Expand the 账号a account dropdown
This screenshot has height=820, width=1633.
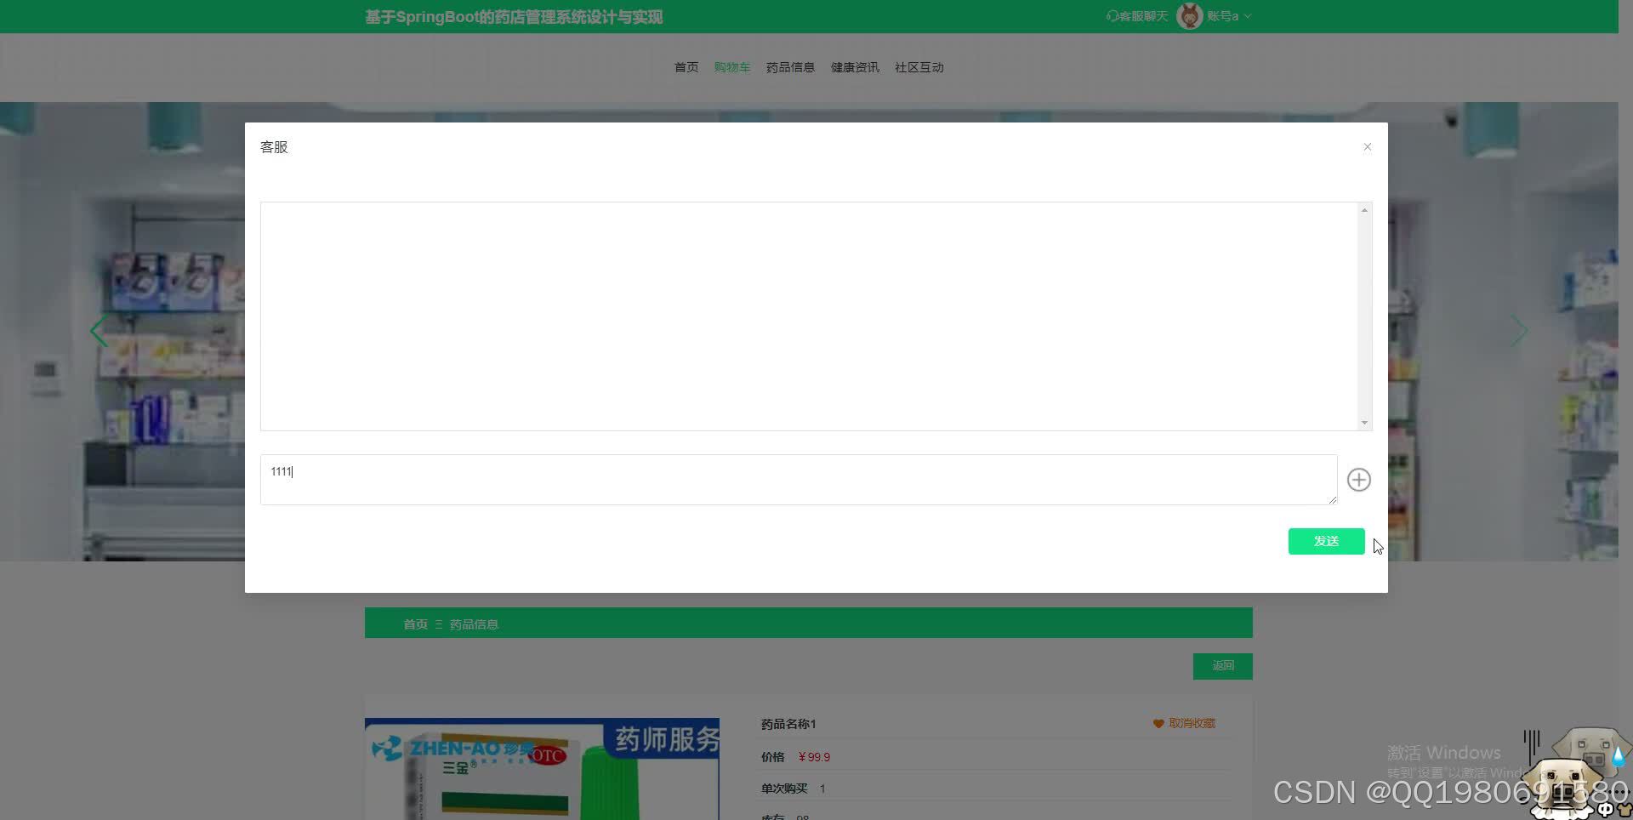click(1247, 15)
